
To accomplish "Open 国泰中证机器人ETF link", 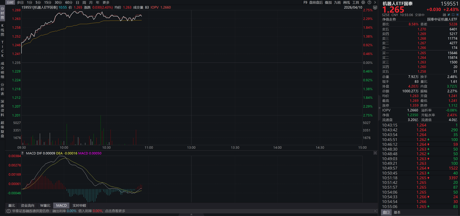I will 442,19.
